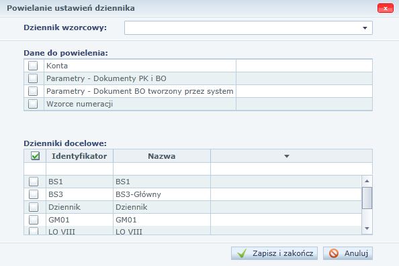Sort by the Identyfikator column header
This screenshot has width=399, height=266.
[79, 156]
